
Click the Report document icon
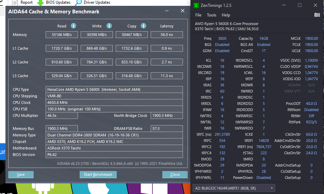pyautogui.click(x=15, y=3)
